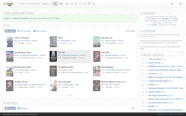Switch to On air today tab
This screenshot has width=186, height=116.
[24, 31]
